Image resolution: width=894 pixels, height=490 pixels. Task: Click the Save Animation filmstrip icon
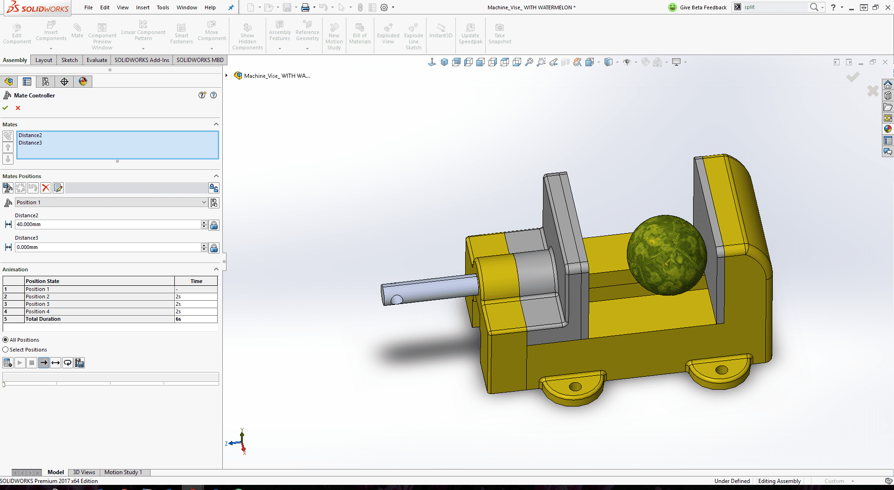80,363
